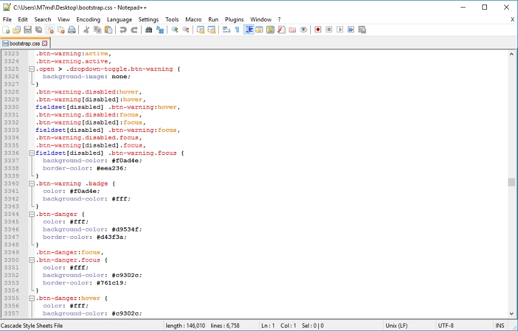518x331 pixels.
Task: Click the Save All icon
Action: [39, 30]
